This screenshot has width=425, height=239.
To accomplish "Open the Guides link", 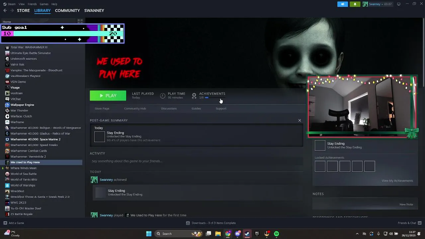I will (196, 109).
